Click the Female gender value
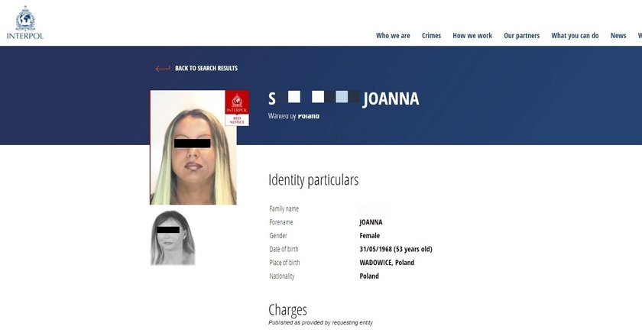Screen dimensions: 642x336 [369, 235]
